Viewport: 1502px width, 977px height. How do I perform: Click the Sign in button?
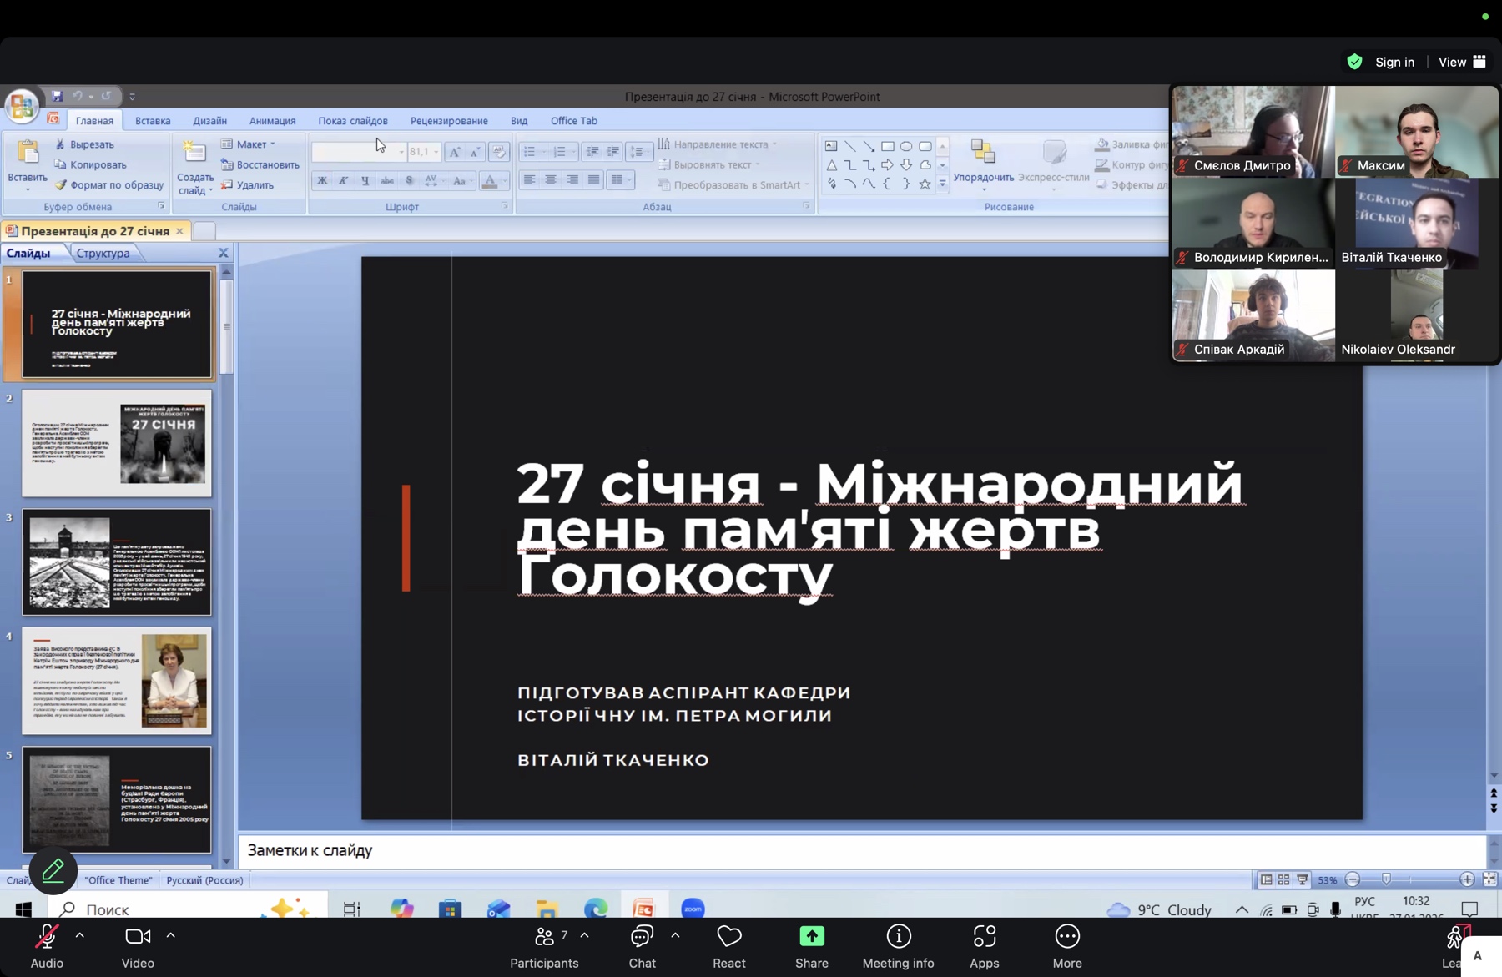tap(1394, 62)
